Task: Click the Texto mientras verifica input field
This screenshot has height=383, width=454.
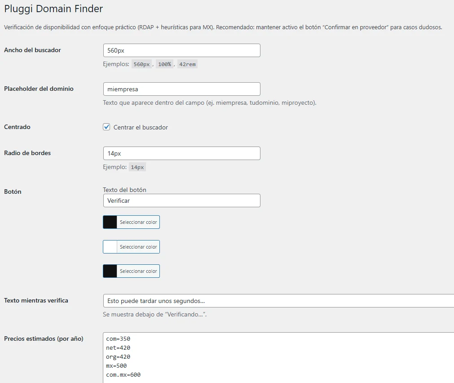Action: coord(278,301)
